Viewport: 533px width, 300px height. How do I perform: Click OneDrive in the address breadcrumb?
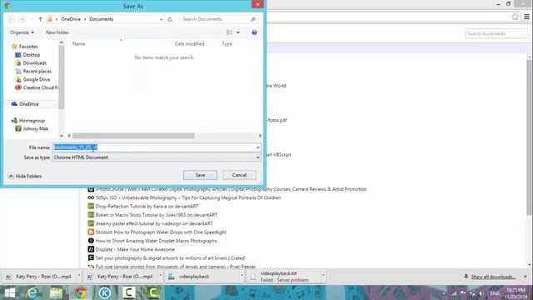click(71, 19)
